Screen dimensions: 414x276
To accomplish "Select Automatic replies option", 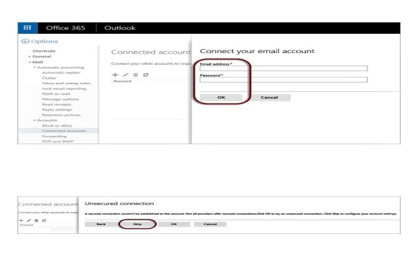I will [x=61, y=72].
